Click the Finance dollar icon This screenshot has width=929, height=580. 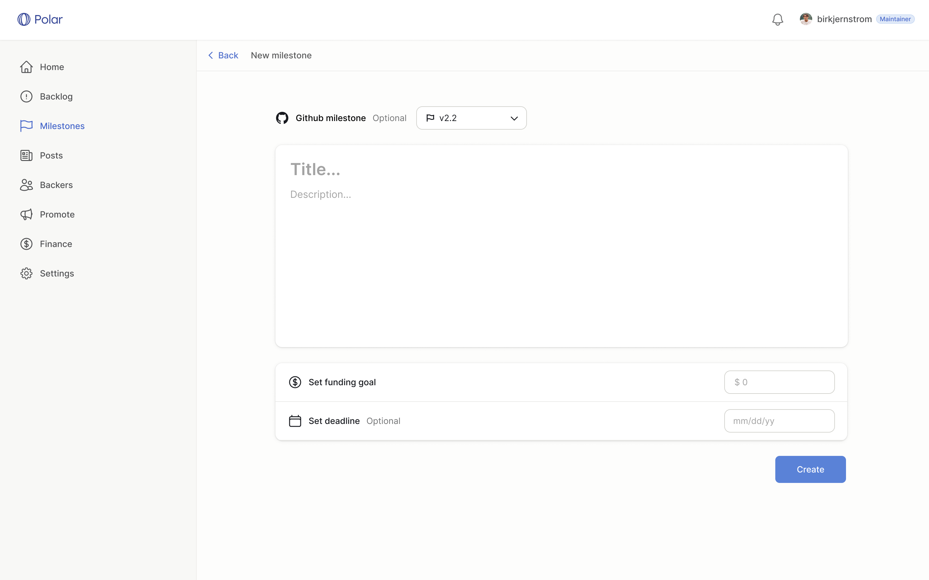pos(26,244)
